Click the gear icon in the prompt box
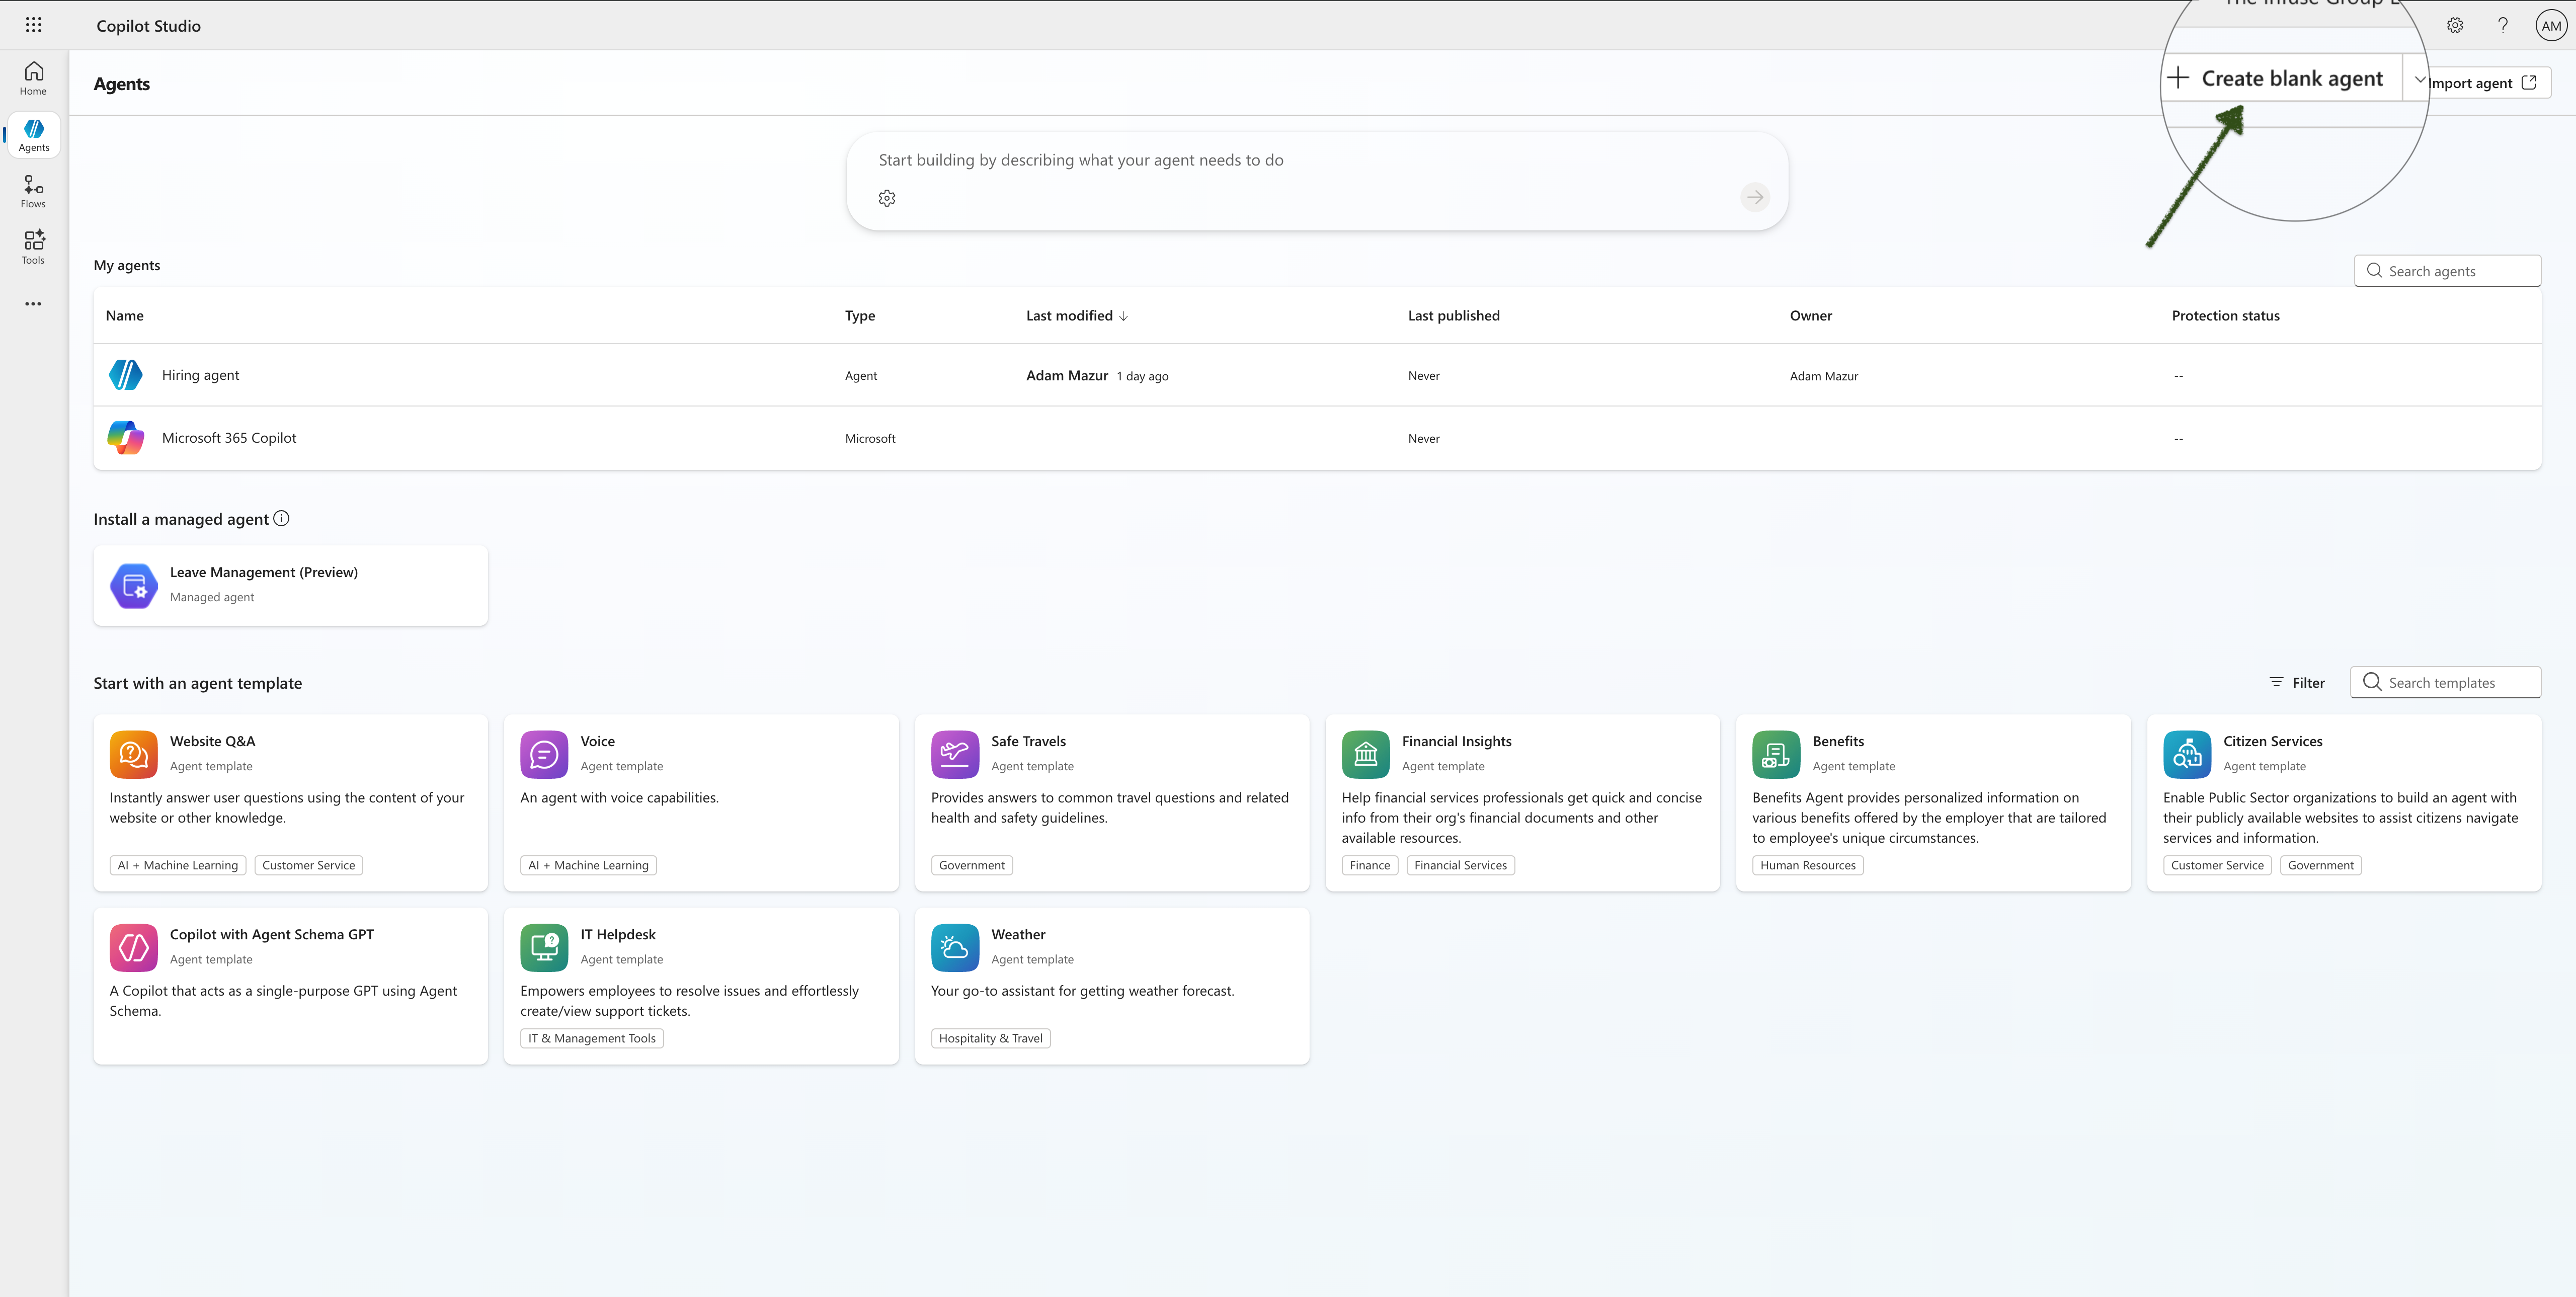The image size is (2576, 1297). (887, 198)
